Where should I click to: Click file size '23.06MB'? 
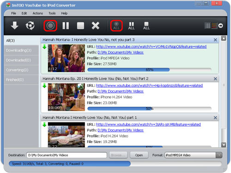tap(110, 103)
